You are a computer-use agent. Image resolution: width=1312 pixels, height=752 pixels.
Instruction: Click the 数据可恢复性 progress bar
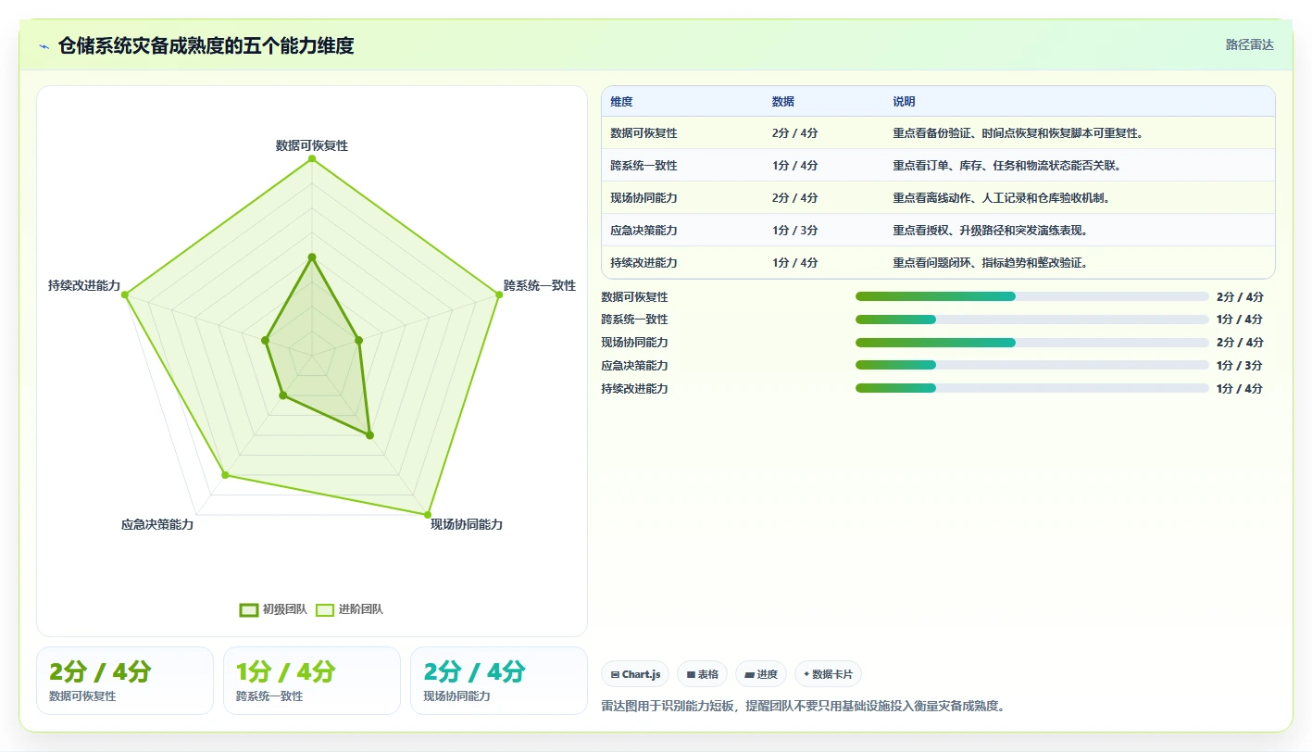(x=1032, y=296)
